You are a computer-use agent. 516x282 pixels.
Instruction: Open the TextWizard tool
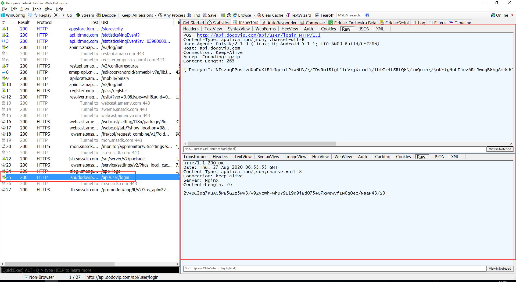[x=299, y=15]
